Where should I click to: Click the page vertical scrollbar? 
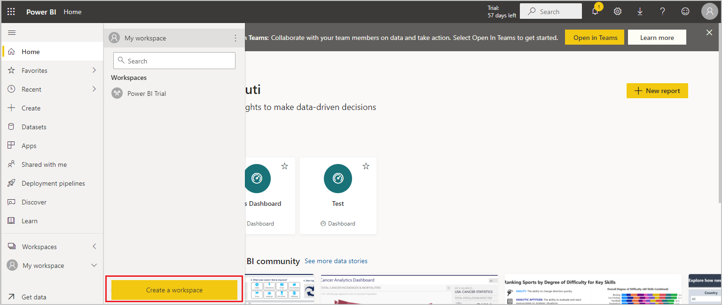tap(719, 113)
